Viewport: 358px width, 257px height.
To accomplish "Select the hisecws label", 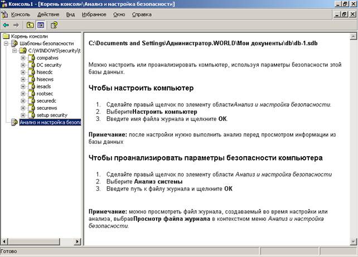I will pos(45,79).
